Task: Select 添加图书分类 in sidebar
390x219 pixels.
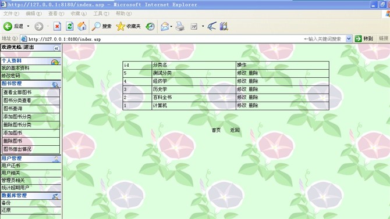Action: click(17, 117)
